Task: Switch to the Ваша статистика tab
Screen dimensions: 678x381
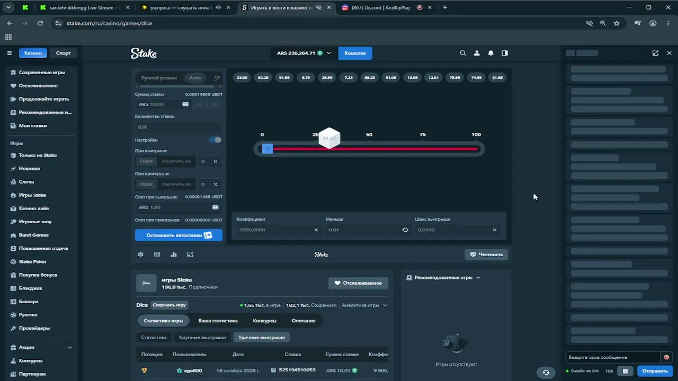Action: pos(218,321)
